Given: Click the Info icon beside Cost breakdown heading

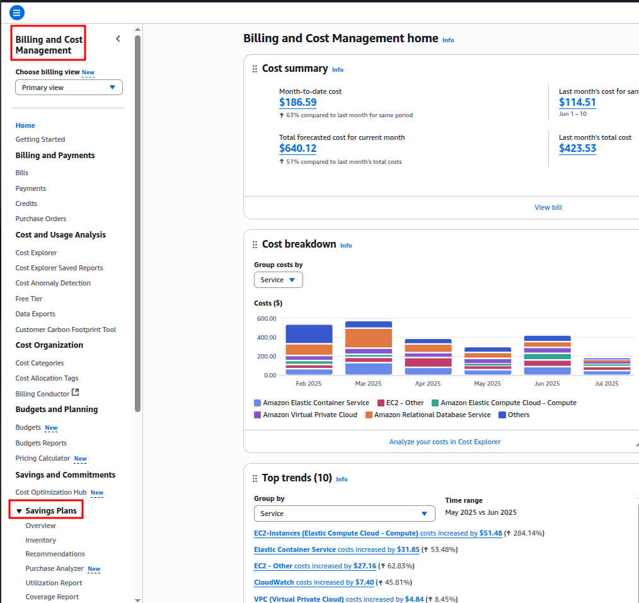Looking at the screenshot, I should point(346,246).
